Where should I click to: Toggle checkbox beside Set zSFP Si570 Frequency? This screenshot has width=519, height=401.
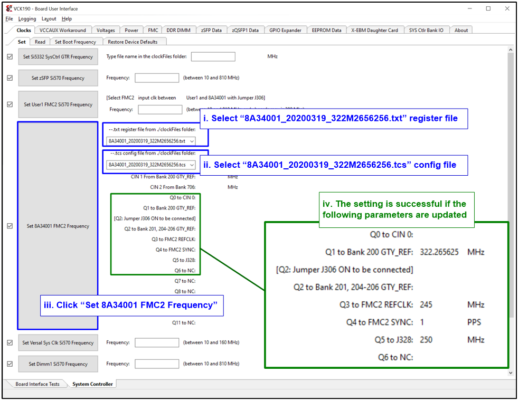coord(10,78)
